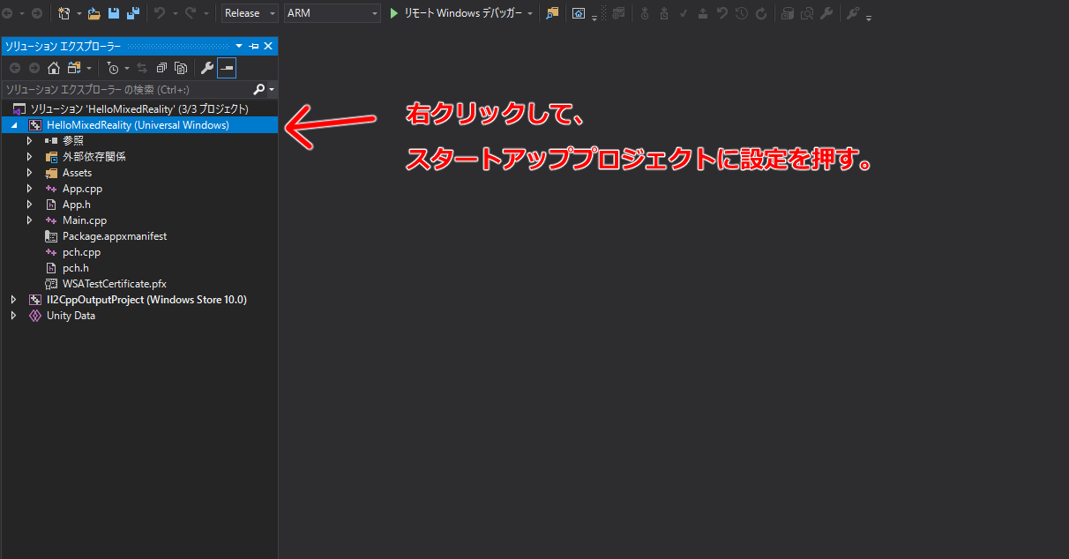1069x559 pixels.
Task: Click the Open File folder icon
Action: [x=92, y=13]
